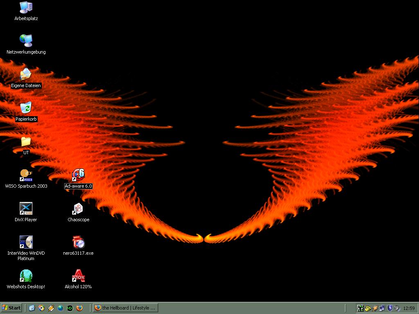Launch Firefox from the Quick Launch bar
The width and height of the screenshot is (419, 314).
click(x=79, y=308)
